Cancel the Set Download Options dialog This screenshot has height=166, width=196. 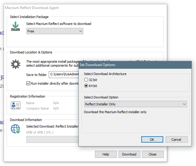(176, 139)
